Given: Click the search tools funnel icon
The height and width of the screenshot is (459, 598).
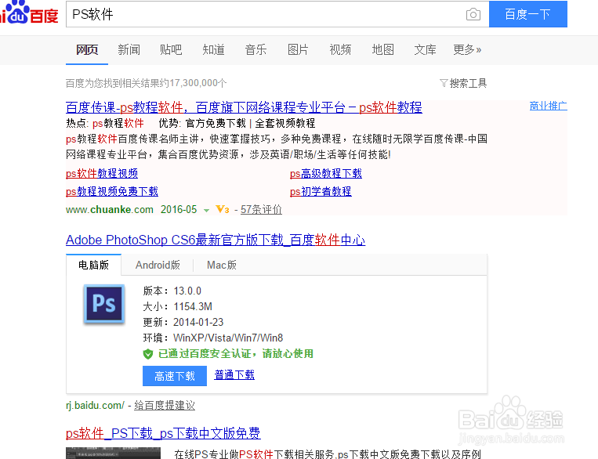Looking at the screenshot, I should (x=444, y=83).
